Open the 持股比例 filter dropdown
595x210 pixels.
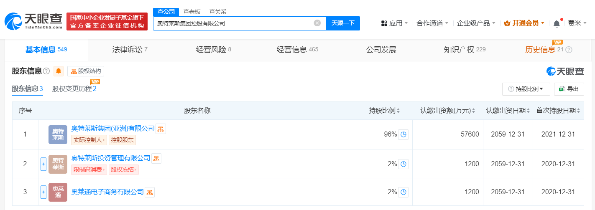point(526,89)
